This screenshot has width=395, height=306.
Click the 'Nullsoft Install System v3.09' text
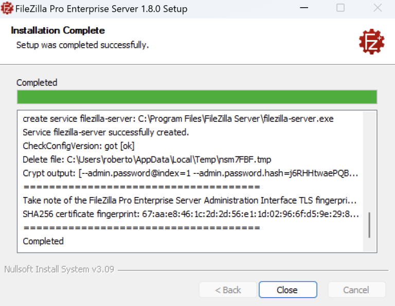tap(59, 269)
